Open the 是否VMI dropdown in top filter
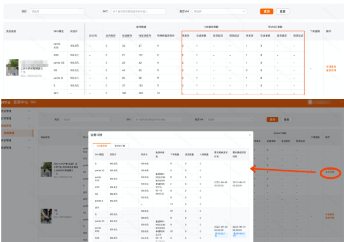Image resolution: width=344 pixels, height=242 pixels. pos(219,11)
